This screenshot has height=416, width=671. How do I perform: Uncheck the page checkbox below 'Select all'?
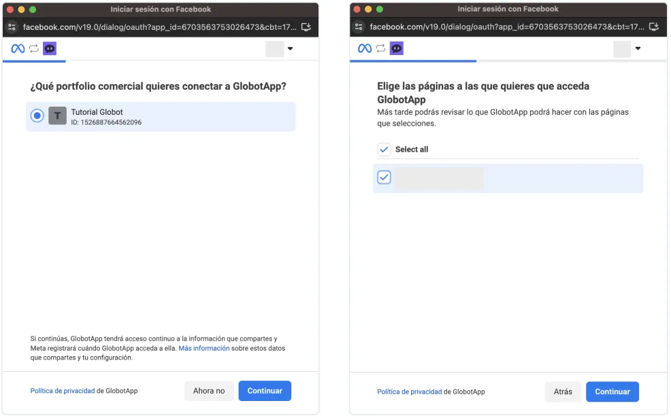[x=384, y=177]
